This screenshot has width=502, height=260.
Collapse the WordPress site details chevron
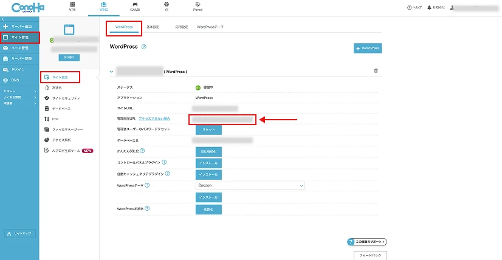pyautogui.click(x=111, y=72)
